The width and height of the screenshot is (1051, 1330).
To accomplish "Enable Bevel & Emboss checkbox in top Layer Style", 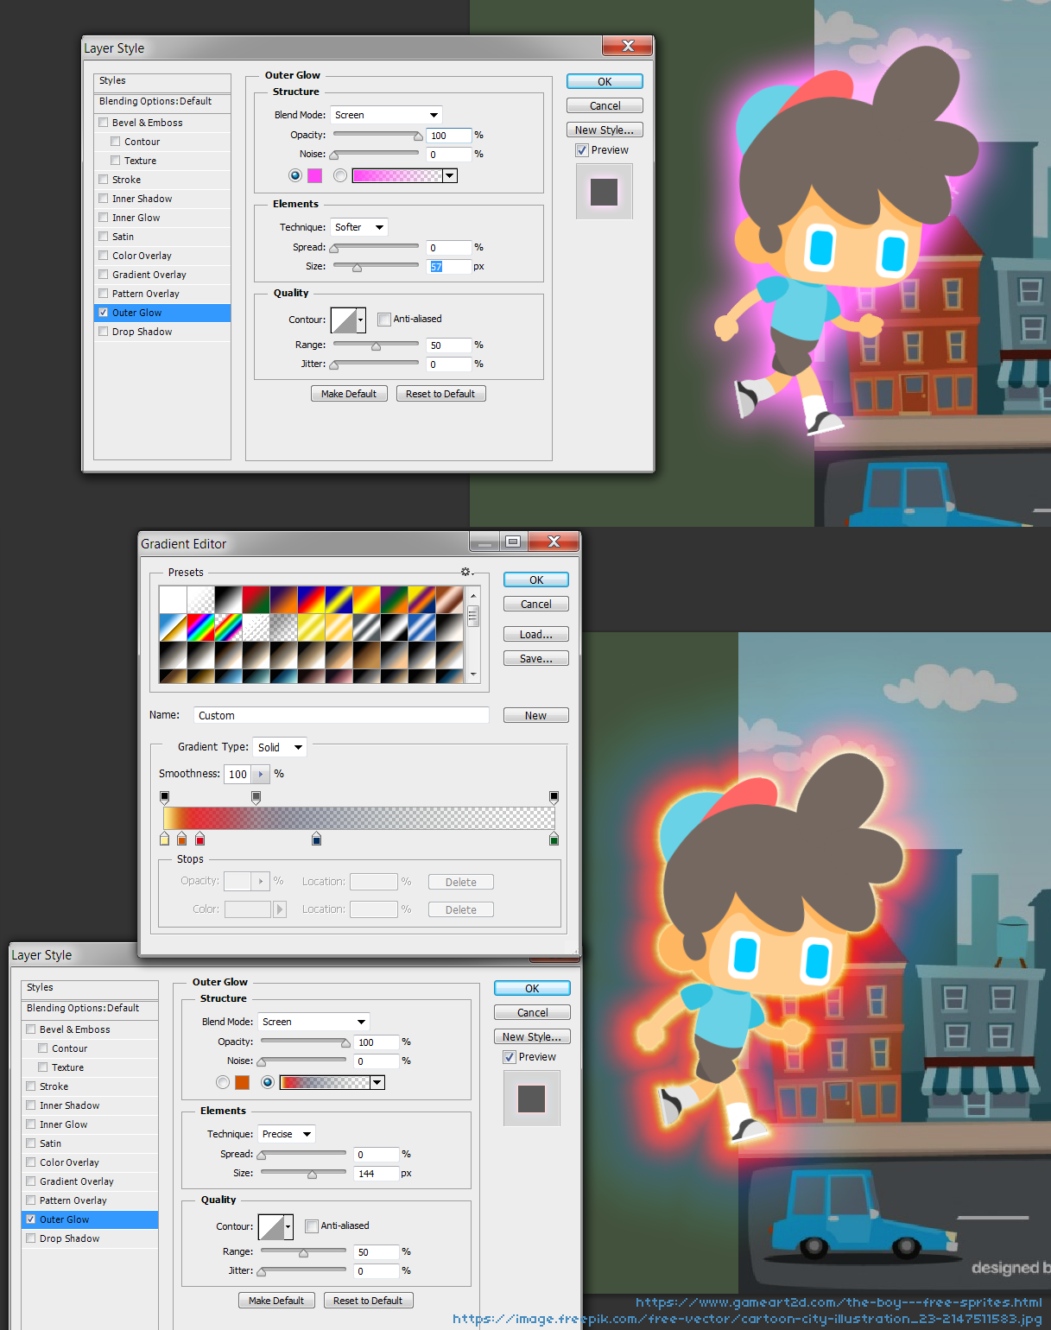I will pos(104,123).
